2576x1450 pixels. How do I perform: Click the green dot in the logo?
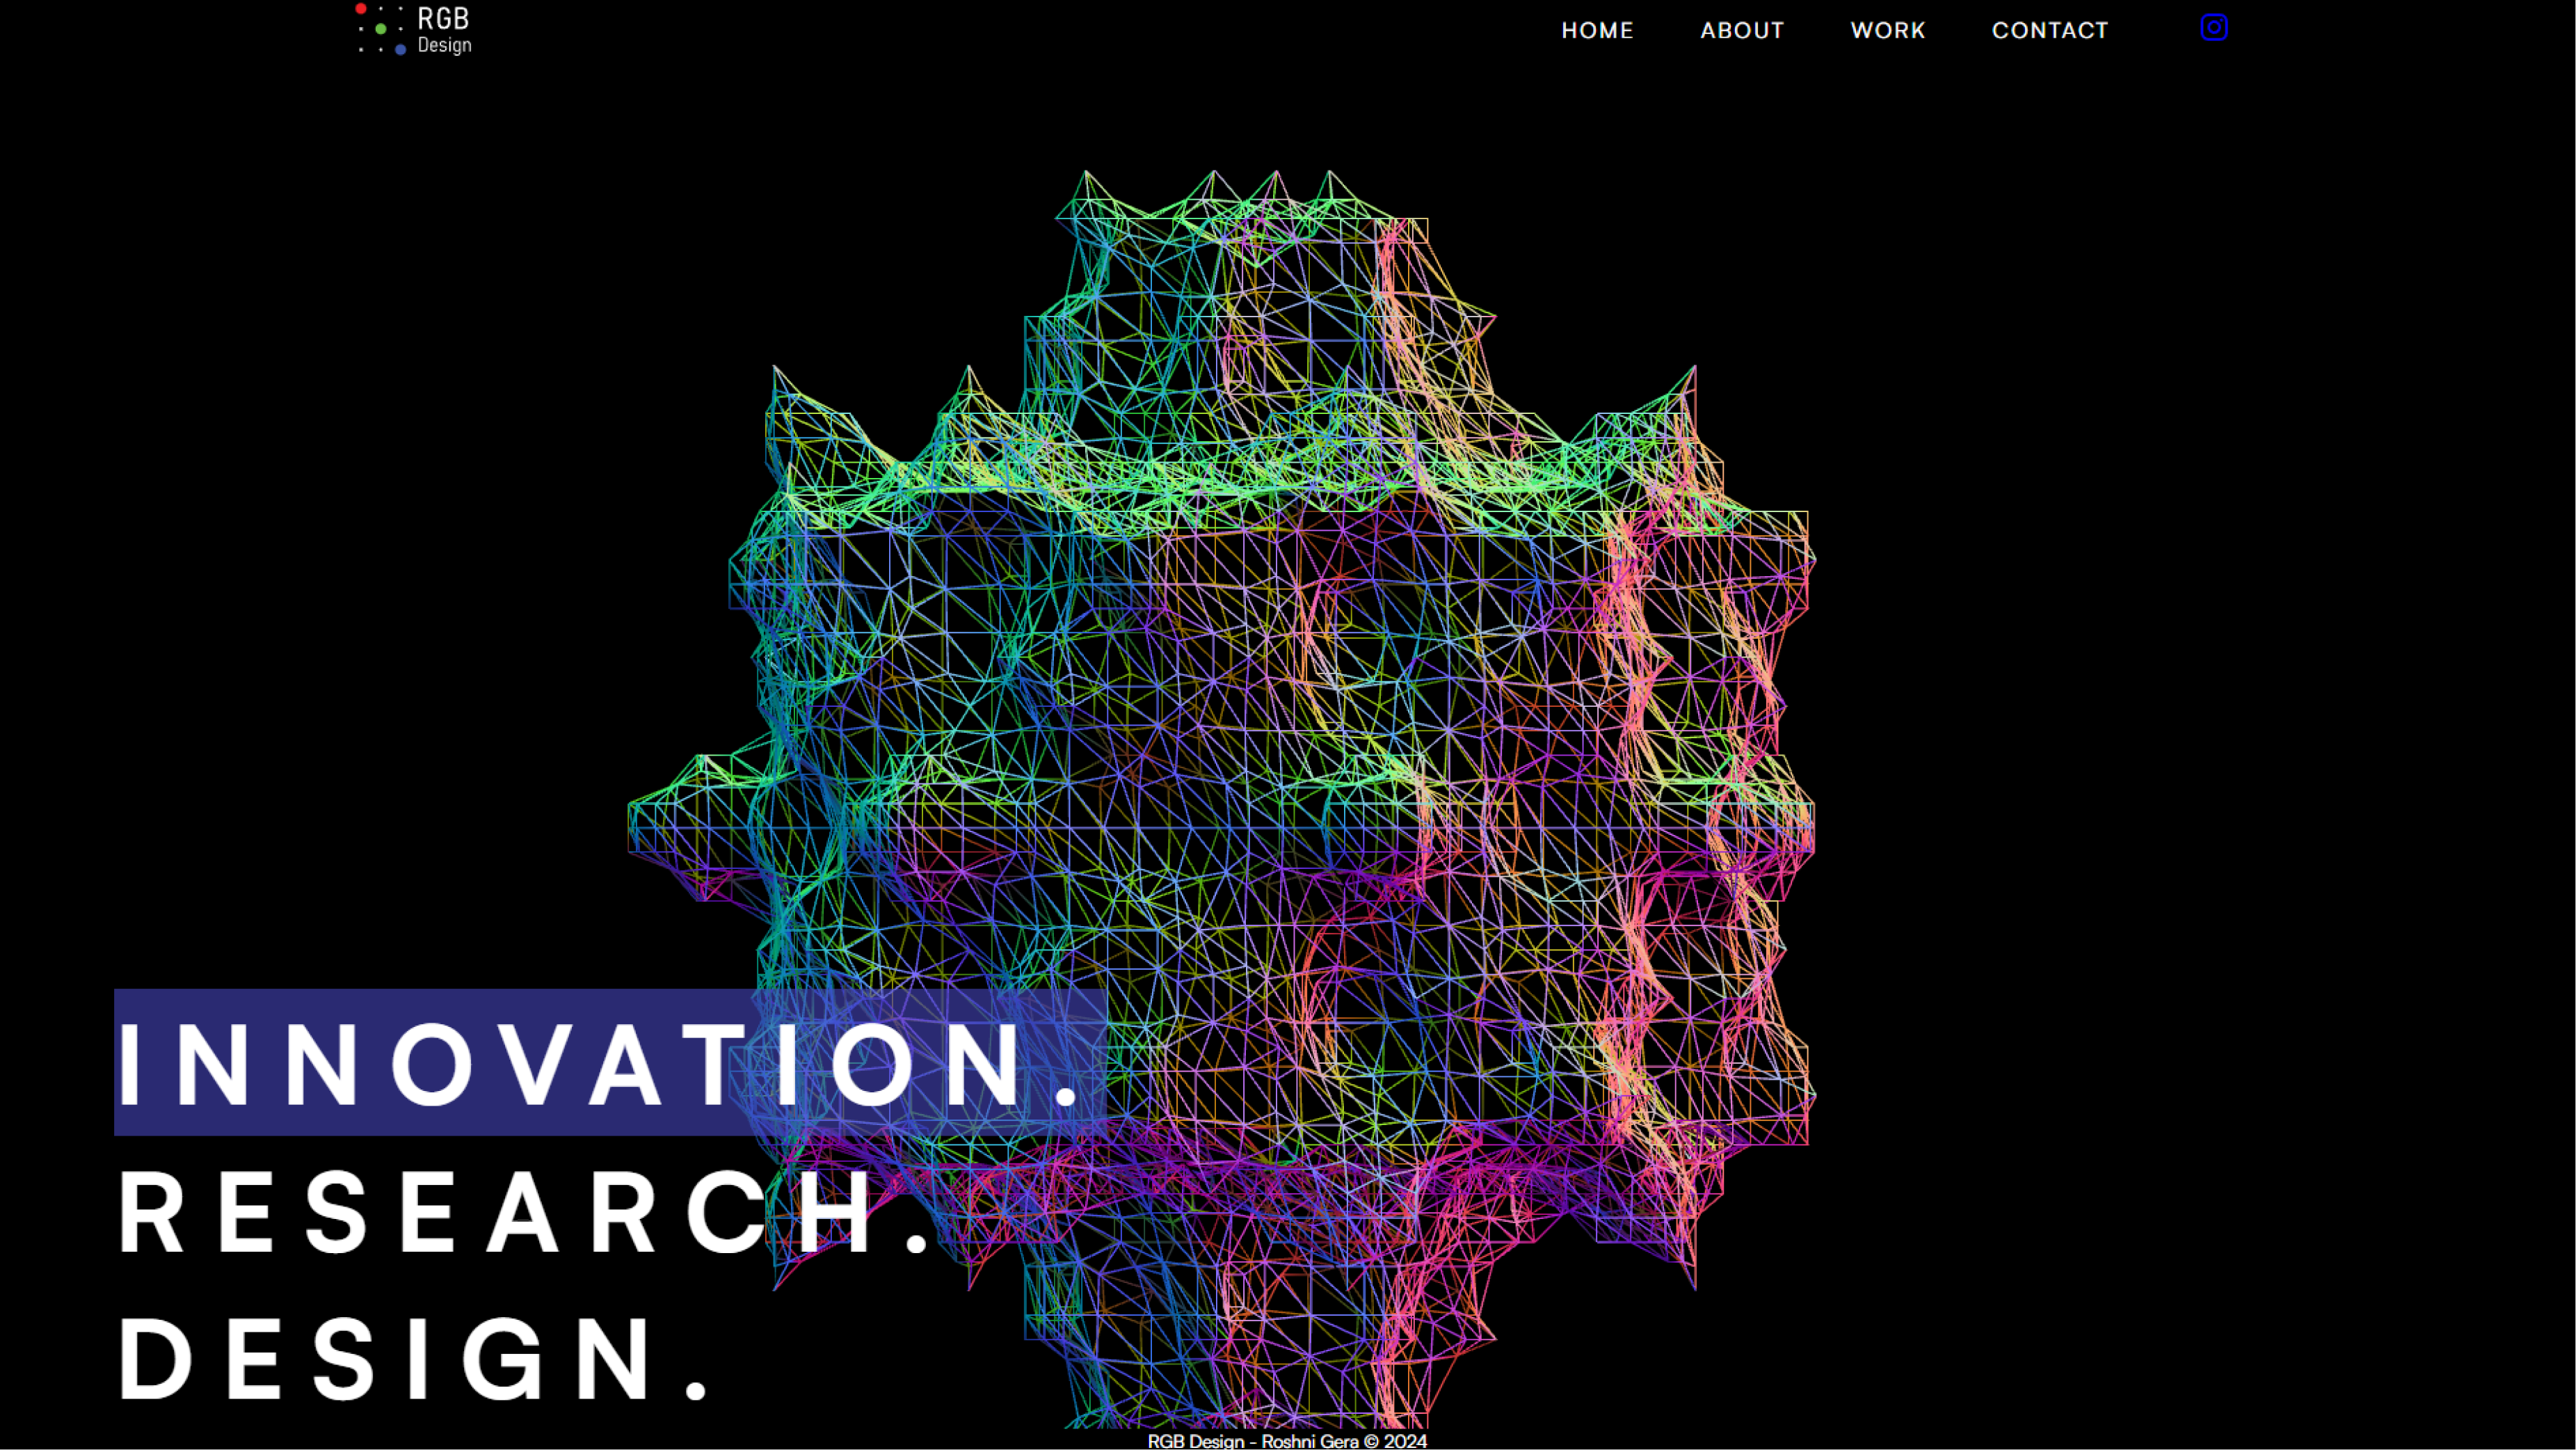(x=380, y=29)
